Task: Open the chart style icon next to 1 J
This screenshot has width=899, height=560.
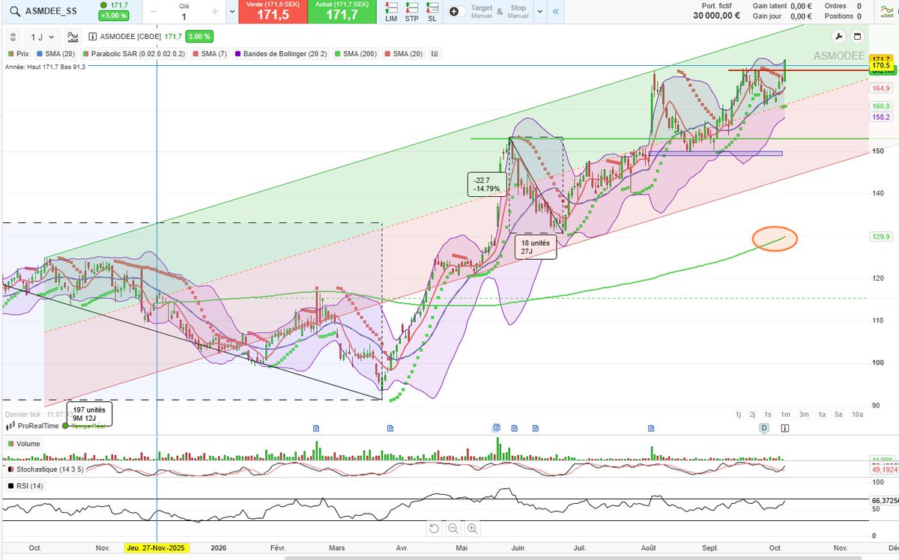Action: tap(73, 36)
